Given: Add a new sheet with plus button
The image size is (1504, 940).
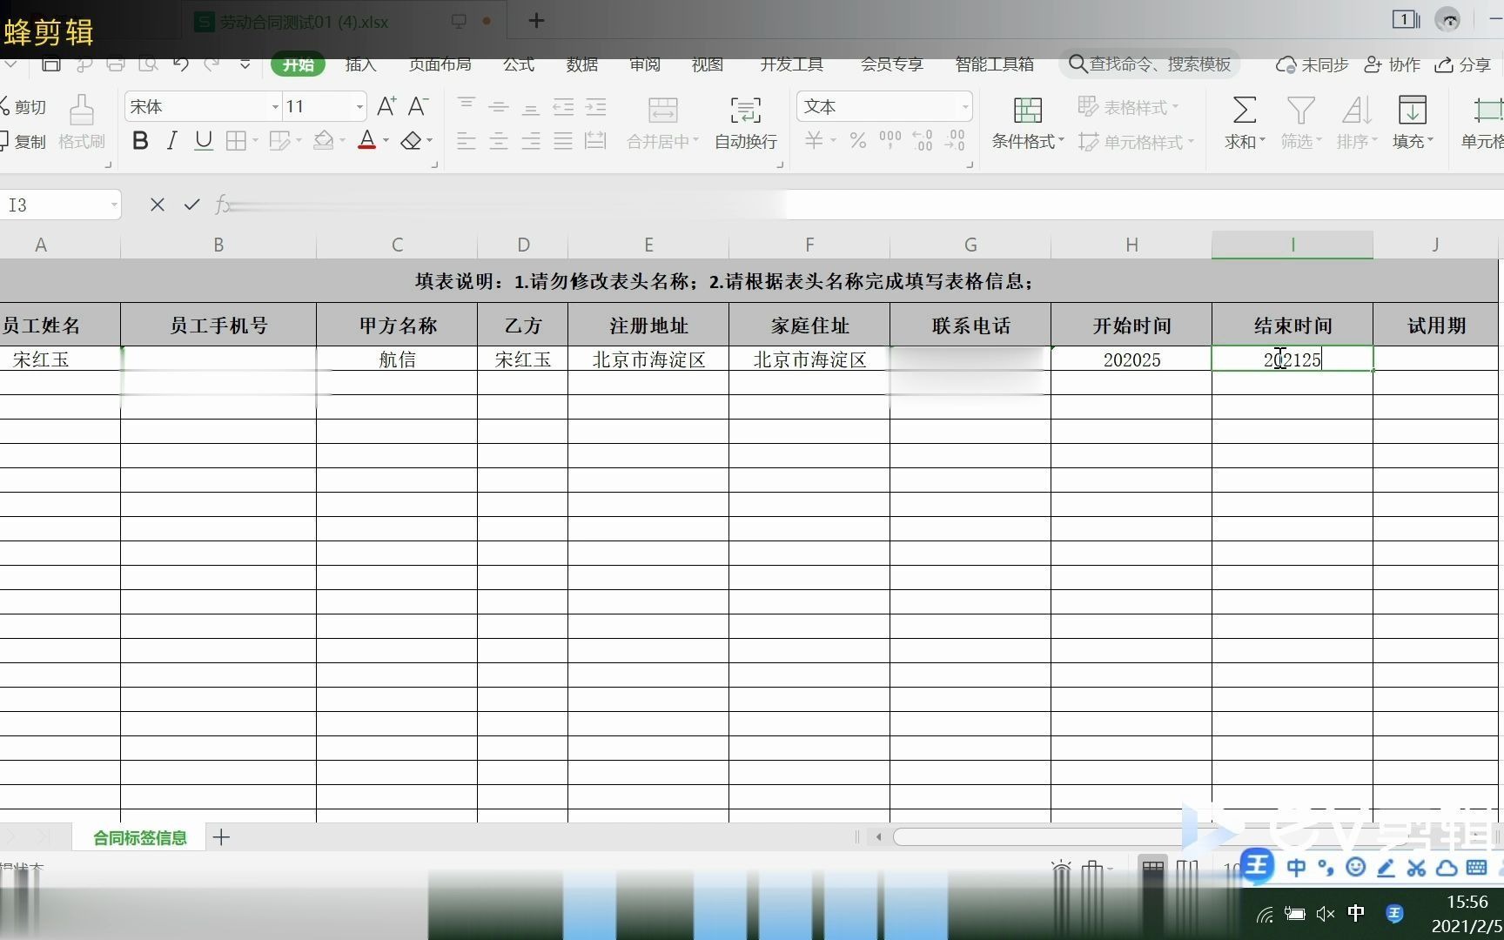Looking at the screenshot, I should (221, 837).
